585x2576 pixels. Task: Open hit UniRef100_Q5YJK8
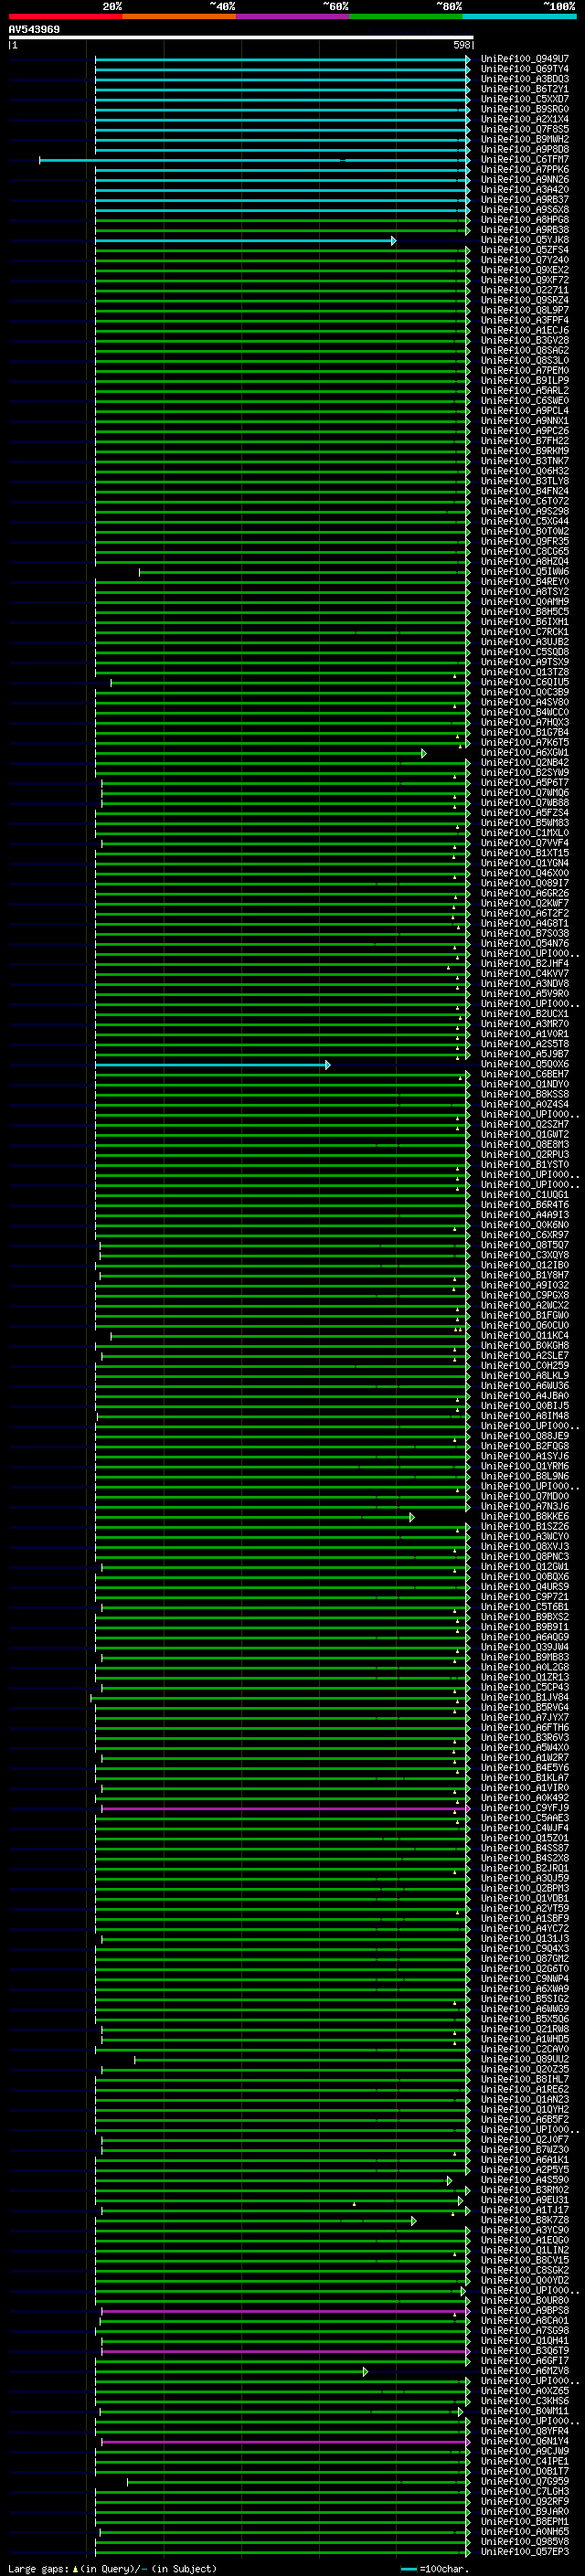(524, 240)
